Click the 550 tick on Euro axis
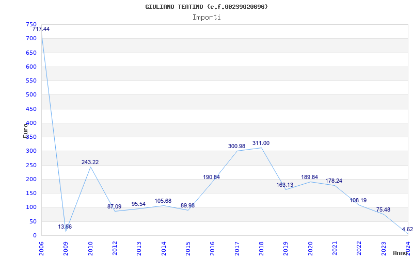413x258 pixels. (x=31, y=81)
